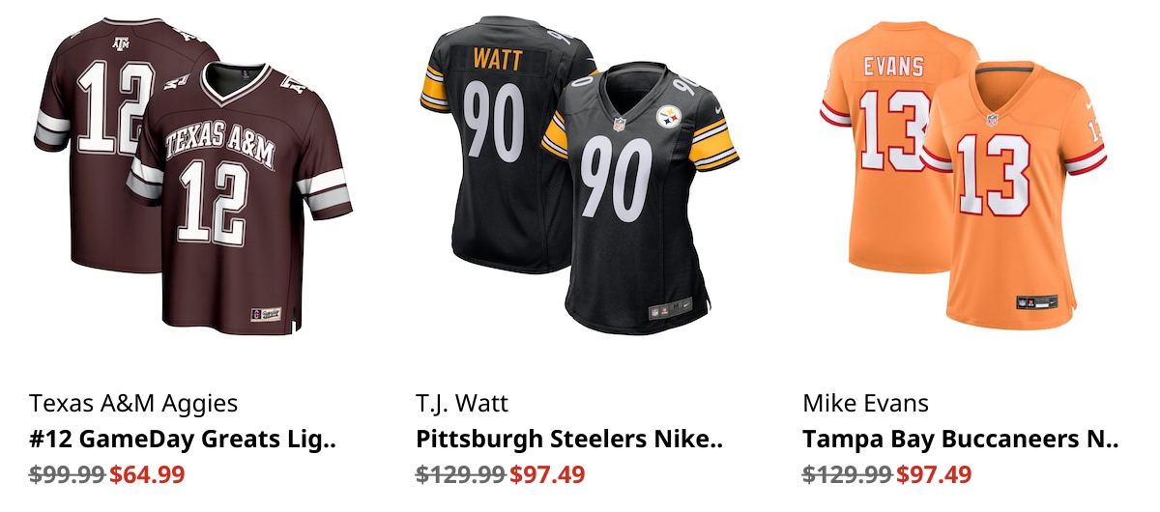The height and width of the screenshot is (512, 1160).
Task: Click the Texas A&M Aggies team label
Action: 133,403
